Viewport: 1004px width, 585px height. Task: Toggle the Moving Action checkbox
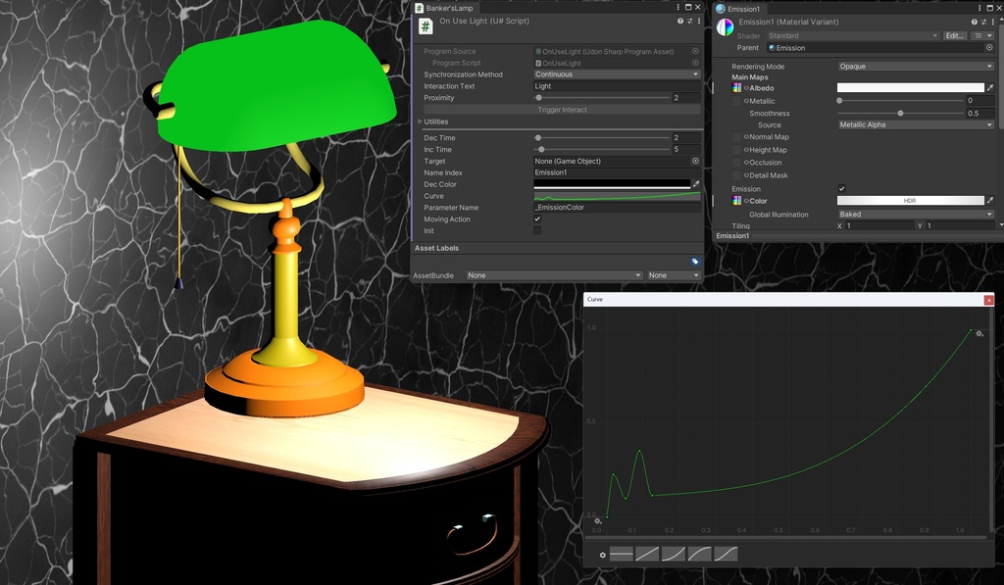click(537, 219)
